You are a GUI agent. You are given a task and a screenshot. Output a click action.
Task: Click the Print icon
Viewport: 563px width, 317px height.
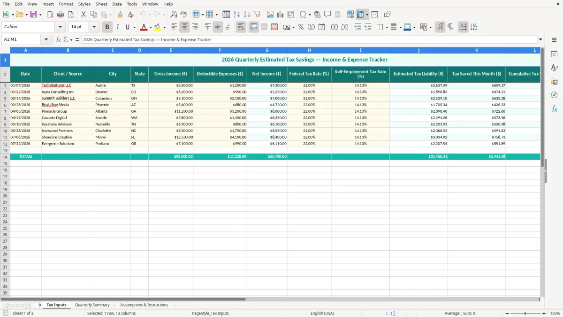(61, 15)
